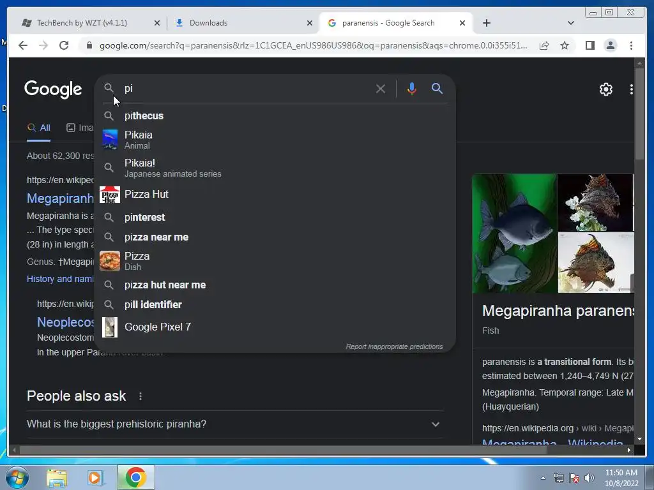Bookmark this page with star icon
The image size is (654, 490).
565,45
